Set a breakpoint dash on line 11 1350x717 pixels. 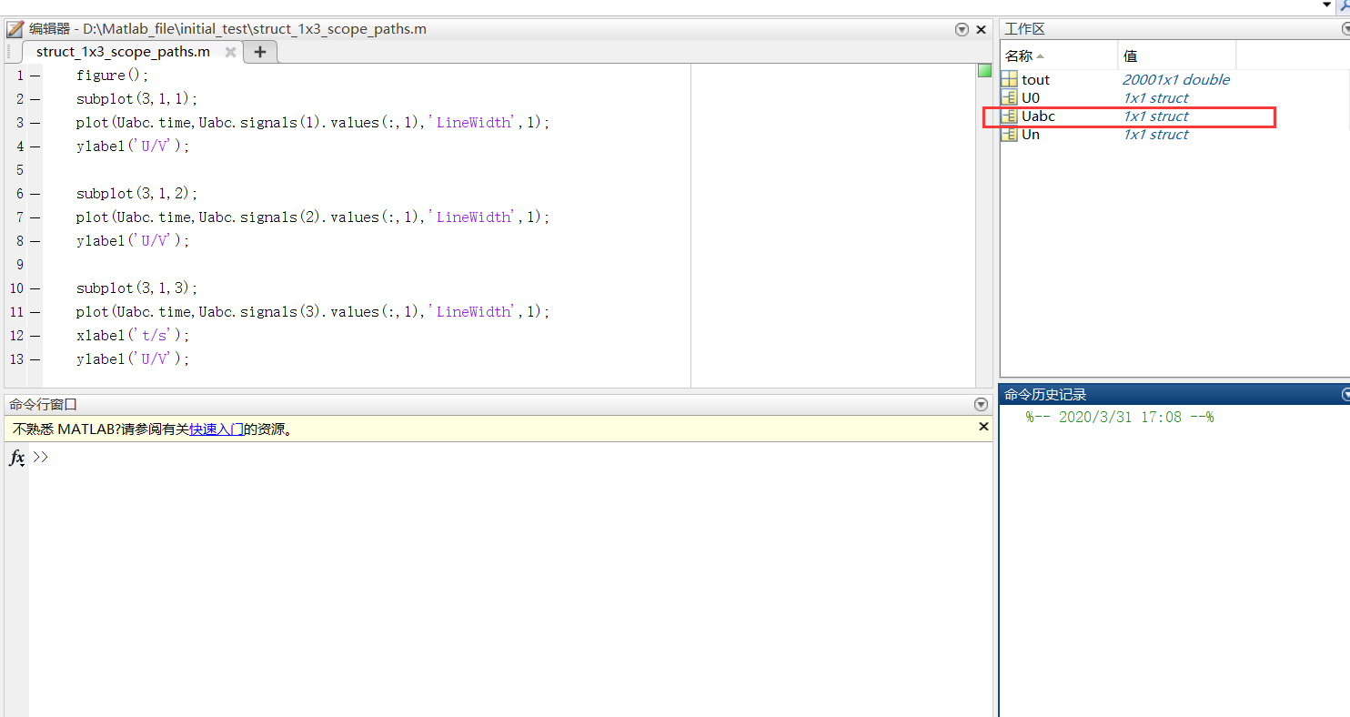tap(35, 312)
